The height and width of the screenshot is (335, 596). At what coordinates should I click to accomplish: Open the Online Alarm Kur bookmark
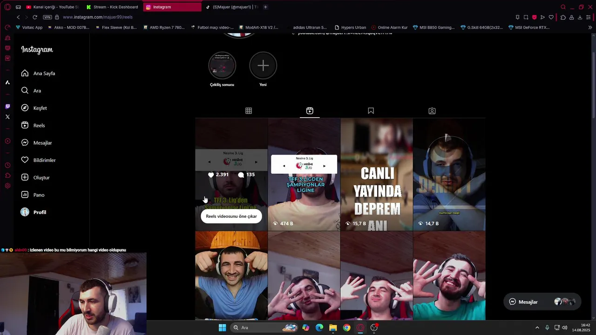pos(389,27)
